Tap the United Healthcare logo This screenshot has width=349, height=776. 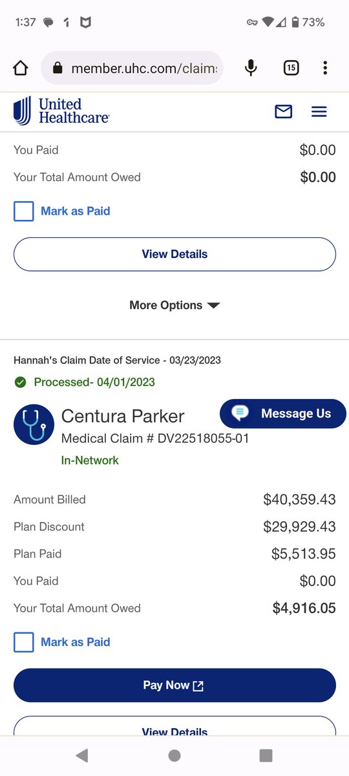62,111
